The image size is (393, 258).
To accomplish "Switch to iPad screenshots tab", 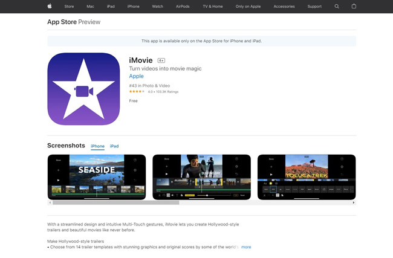I will click(114, 146).
